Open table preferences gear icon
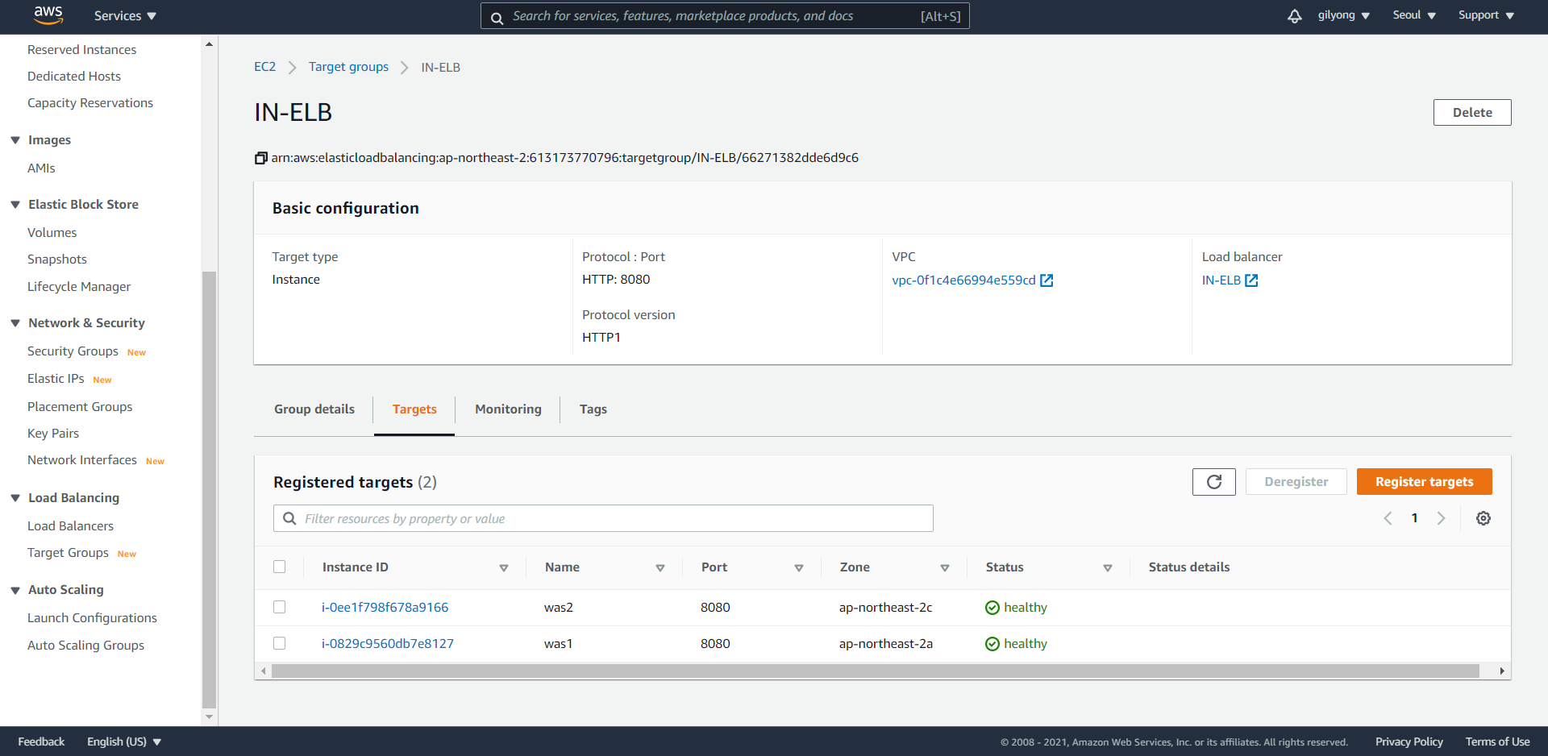 coord(1483,518)
